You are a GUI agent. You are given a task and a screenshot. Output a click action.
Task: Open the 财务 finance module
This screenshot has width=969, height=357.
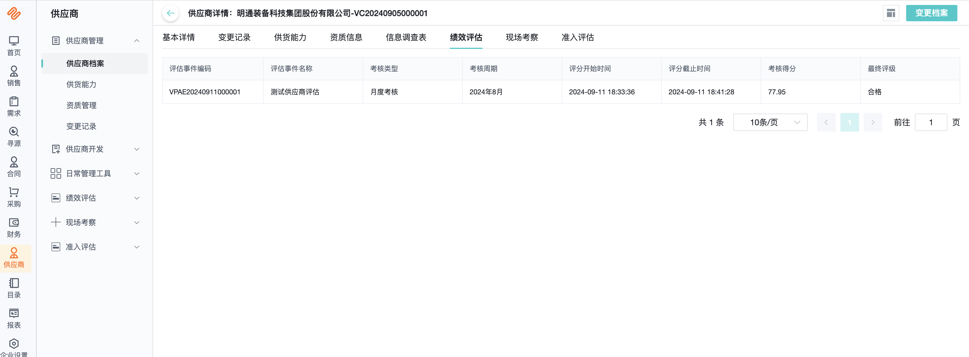(x=14, y=228)
